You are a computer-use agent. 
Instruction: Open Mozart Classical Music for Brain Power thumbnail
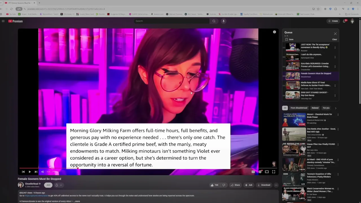(294, 120)
